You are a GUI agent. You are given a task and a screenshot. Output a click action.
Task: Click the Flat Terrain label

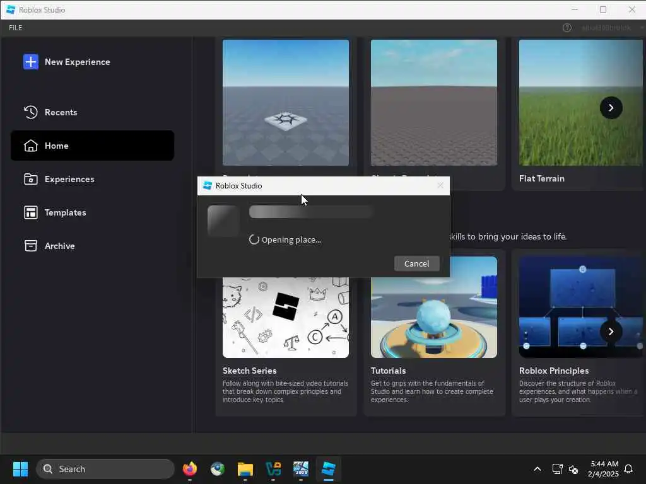coord(542,178)
